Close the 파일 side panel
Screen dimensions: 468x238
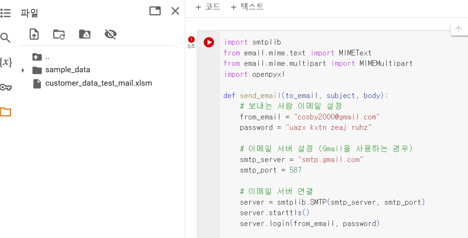point(175,11)
